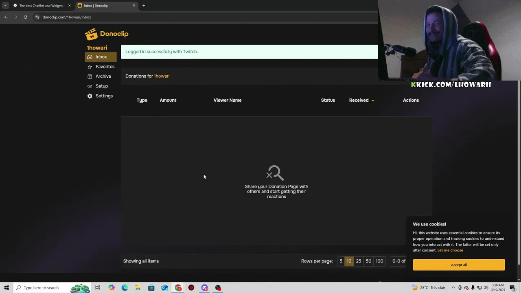Viewport: 521px width, 293px height.
Task: Set rows per page to 25
Action: coord(359,261)
